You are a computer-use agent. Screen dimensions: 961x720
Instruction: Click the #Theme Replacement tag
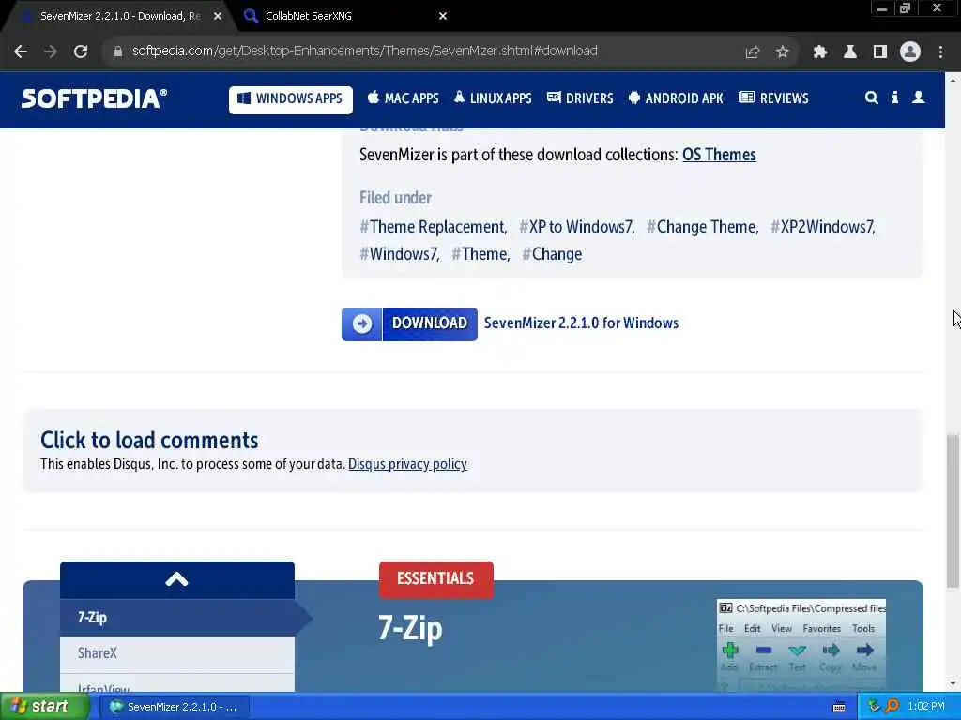(433, 227)
